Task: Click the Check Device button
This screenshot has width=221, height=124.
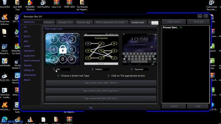Action: pyautogui.click(x=174, y=22)
